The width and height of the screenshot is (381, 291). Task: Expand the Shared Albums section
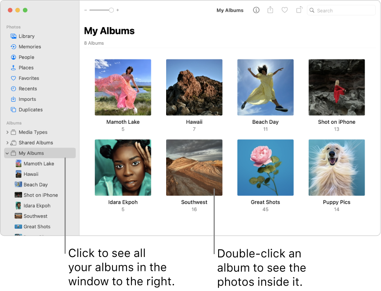[7, 142]
